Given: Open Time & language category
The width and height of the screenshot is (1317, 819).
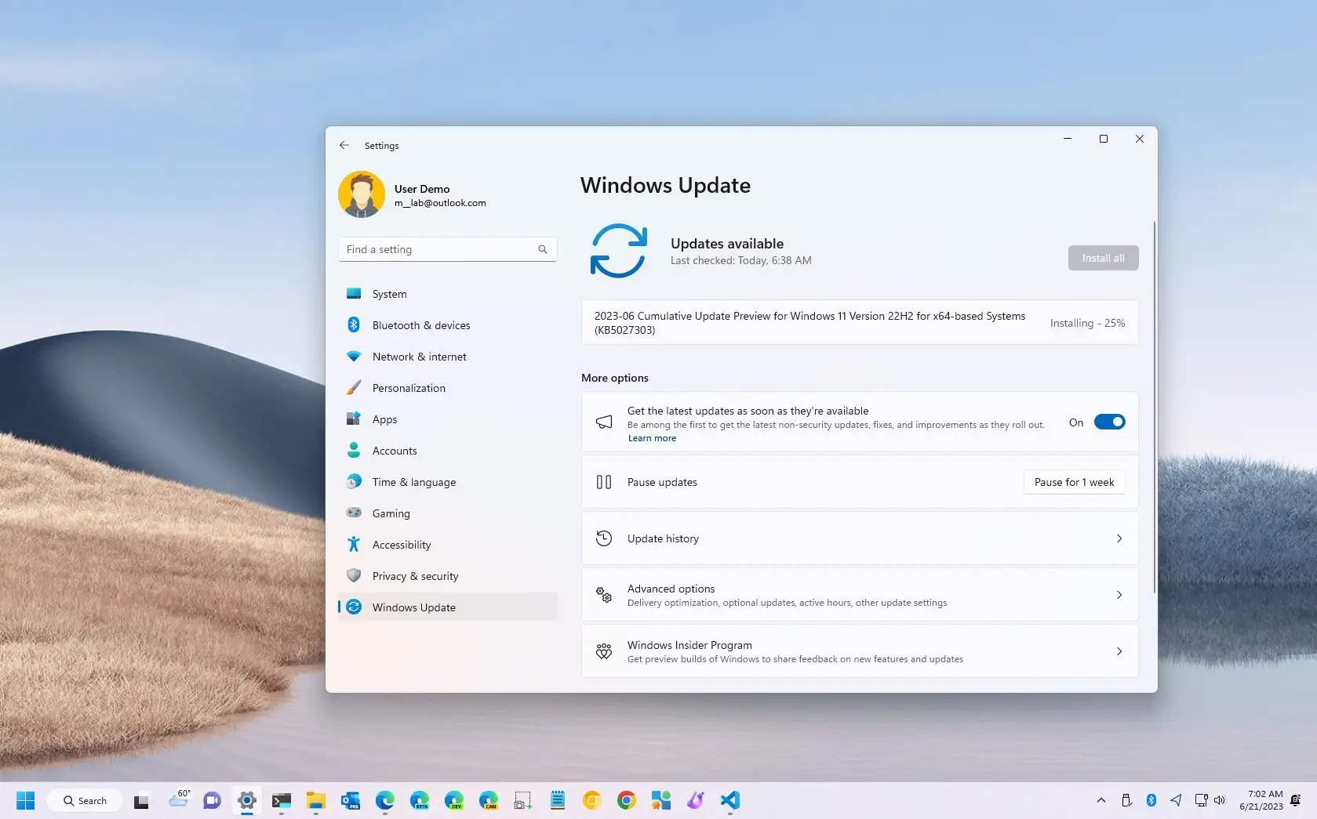Looking at the screenshot, I should pyautogui.click(x=447, y=482).
